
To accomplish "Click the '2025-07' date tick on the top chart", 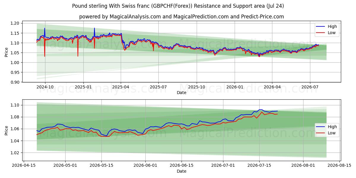I will coord(158,87).
